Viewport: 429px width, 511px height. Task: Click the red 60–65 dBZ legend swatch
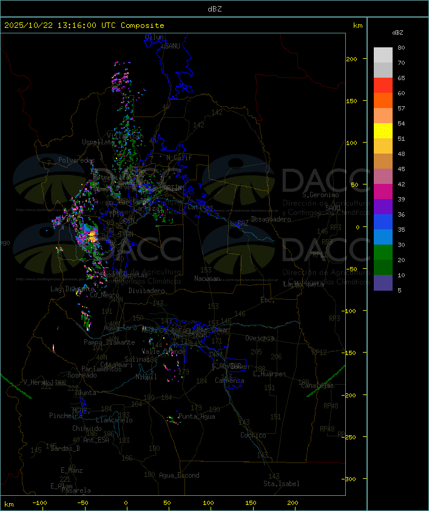(383, 85)
